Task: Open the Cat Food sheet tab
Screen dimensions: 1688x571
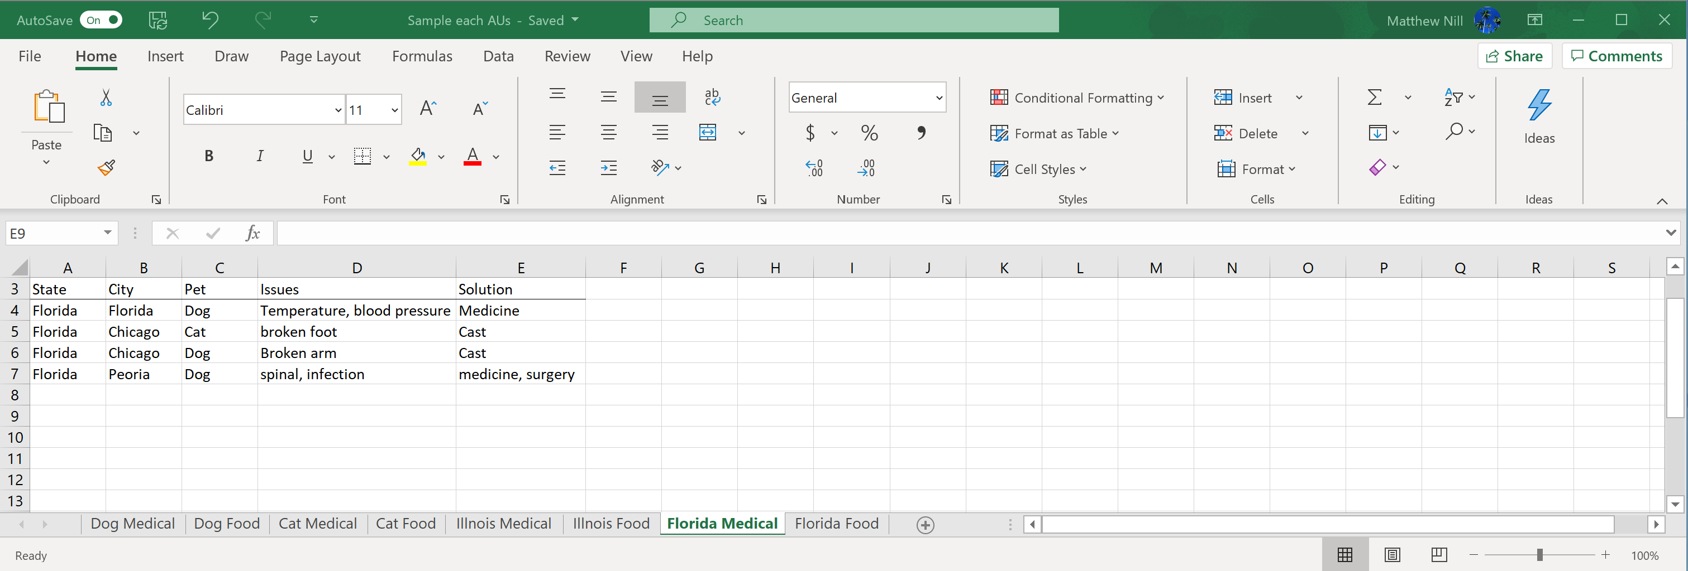Action: (406, 523)
